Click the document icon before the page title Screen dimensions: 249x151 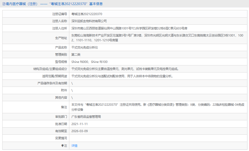click(x=4, y=4)
